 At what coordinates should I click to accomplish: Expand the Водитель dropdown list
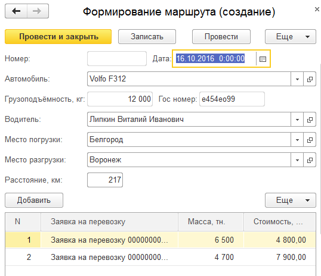(297, 120)
